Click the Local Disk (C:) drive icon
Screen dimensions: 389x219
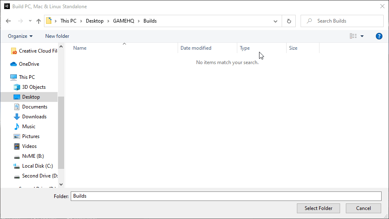tap(16, 166)
